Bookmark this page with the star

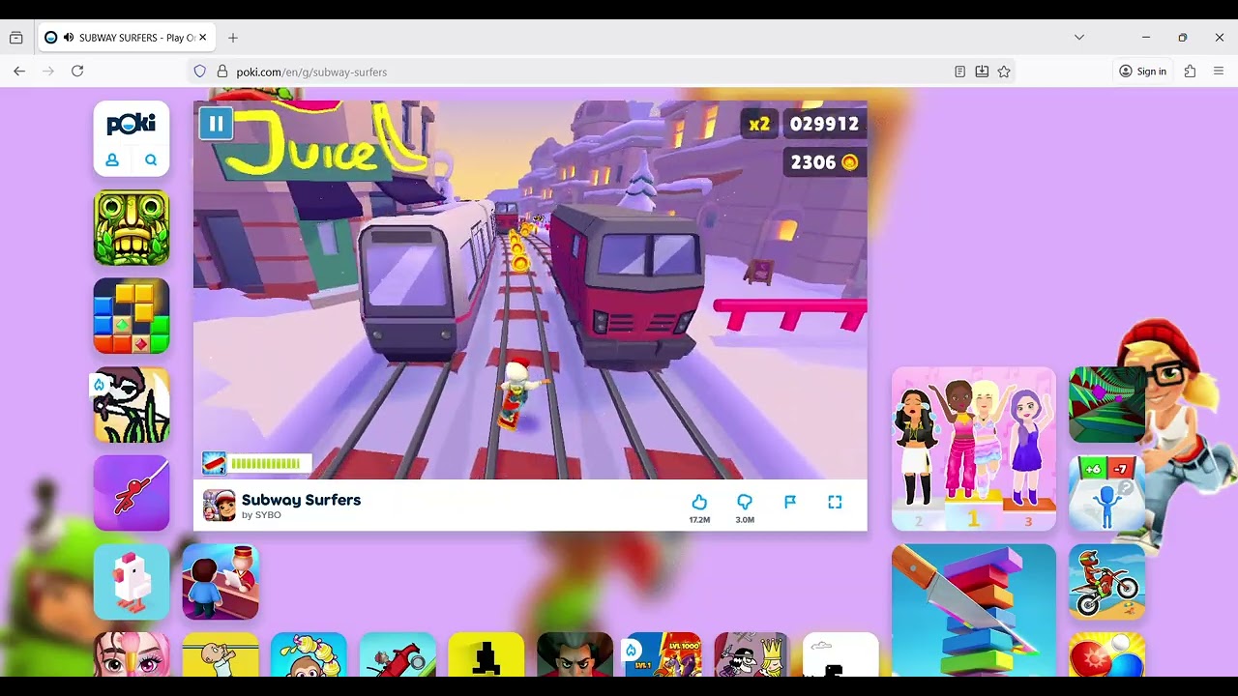(x=1004, y=72)
